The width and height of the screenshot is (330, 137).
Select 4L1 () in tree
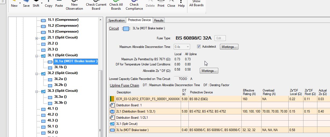pyautogui.click(x=53, y=108)
